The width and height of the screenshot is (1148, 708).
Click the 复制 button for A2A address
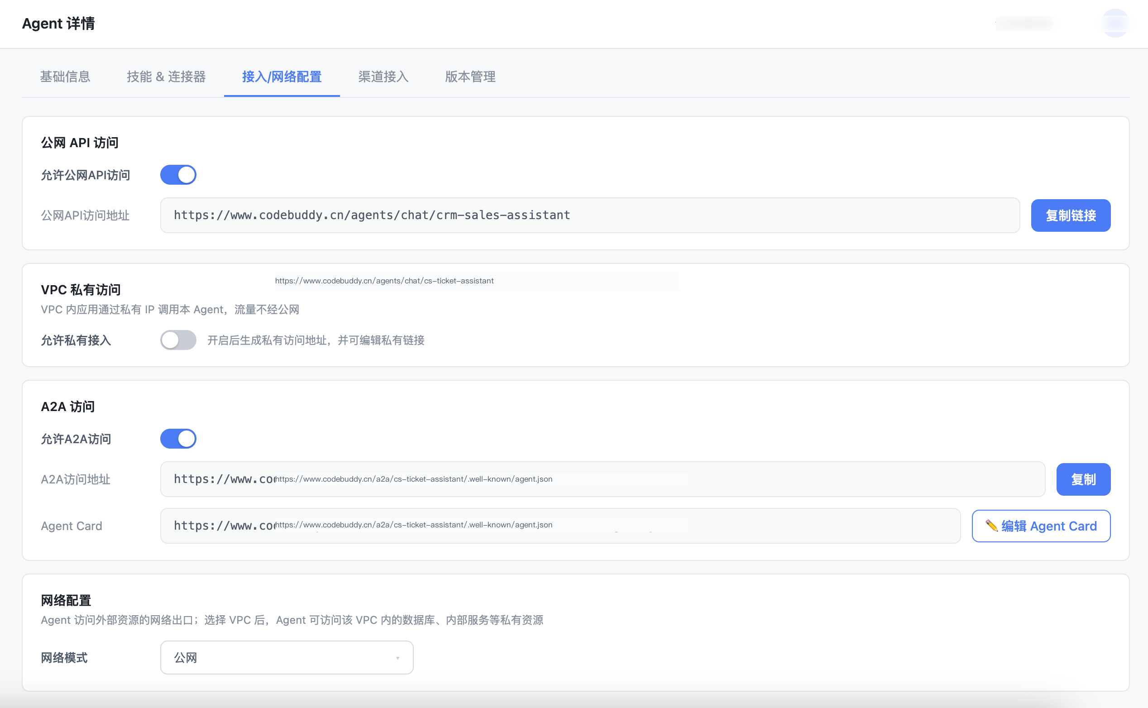1083,479
